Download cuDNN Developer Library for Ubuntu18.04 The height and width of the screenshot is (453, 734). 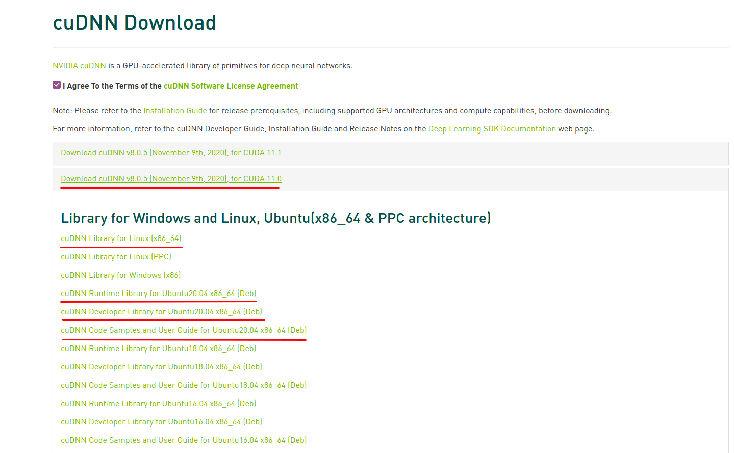tap(161, 367)
